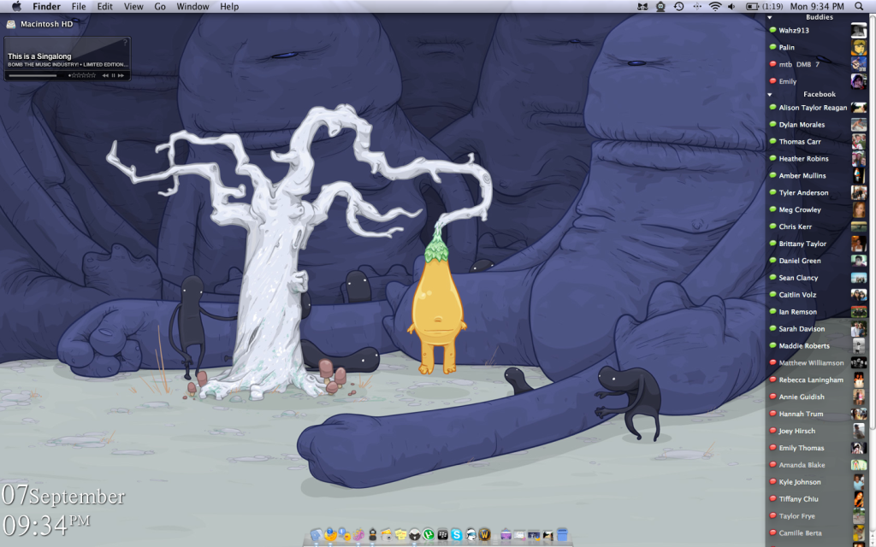Open the purple swirl app in dock
876x547 pixels.
[358, 535]
